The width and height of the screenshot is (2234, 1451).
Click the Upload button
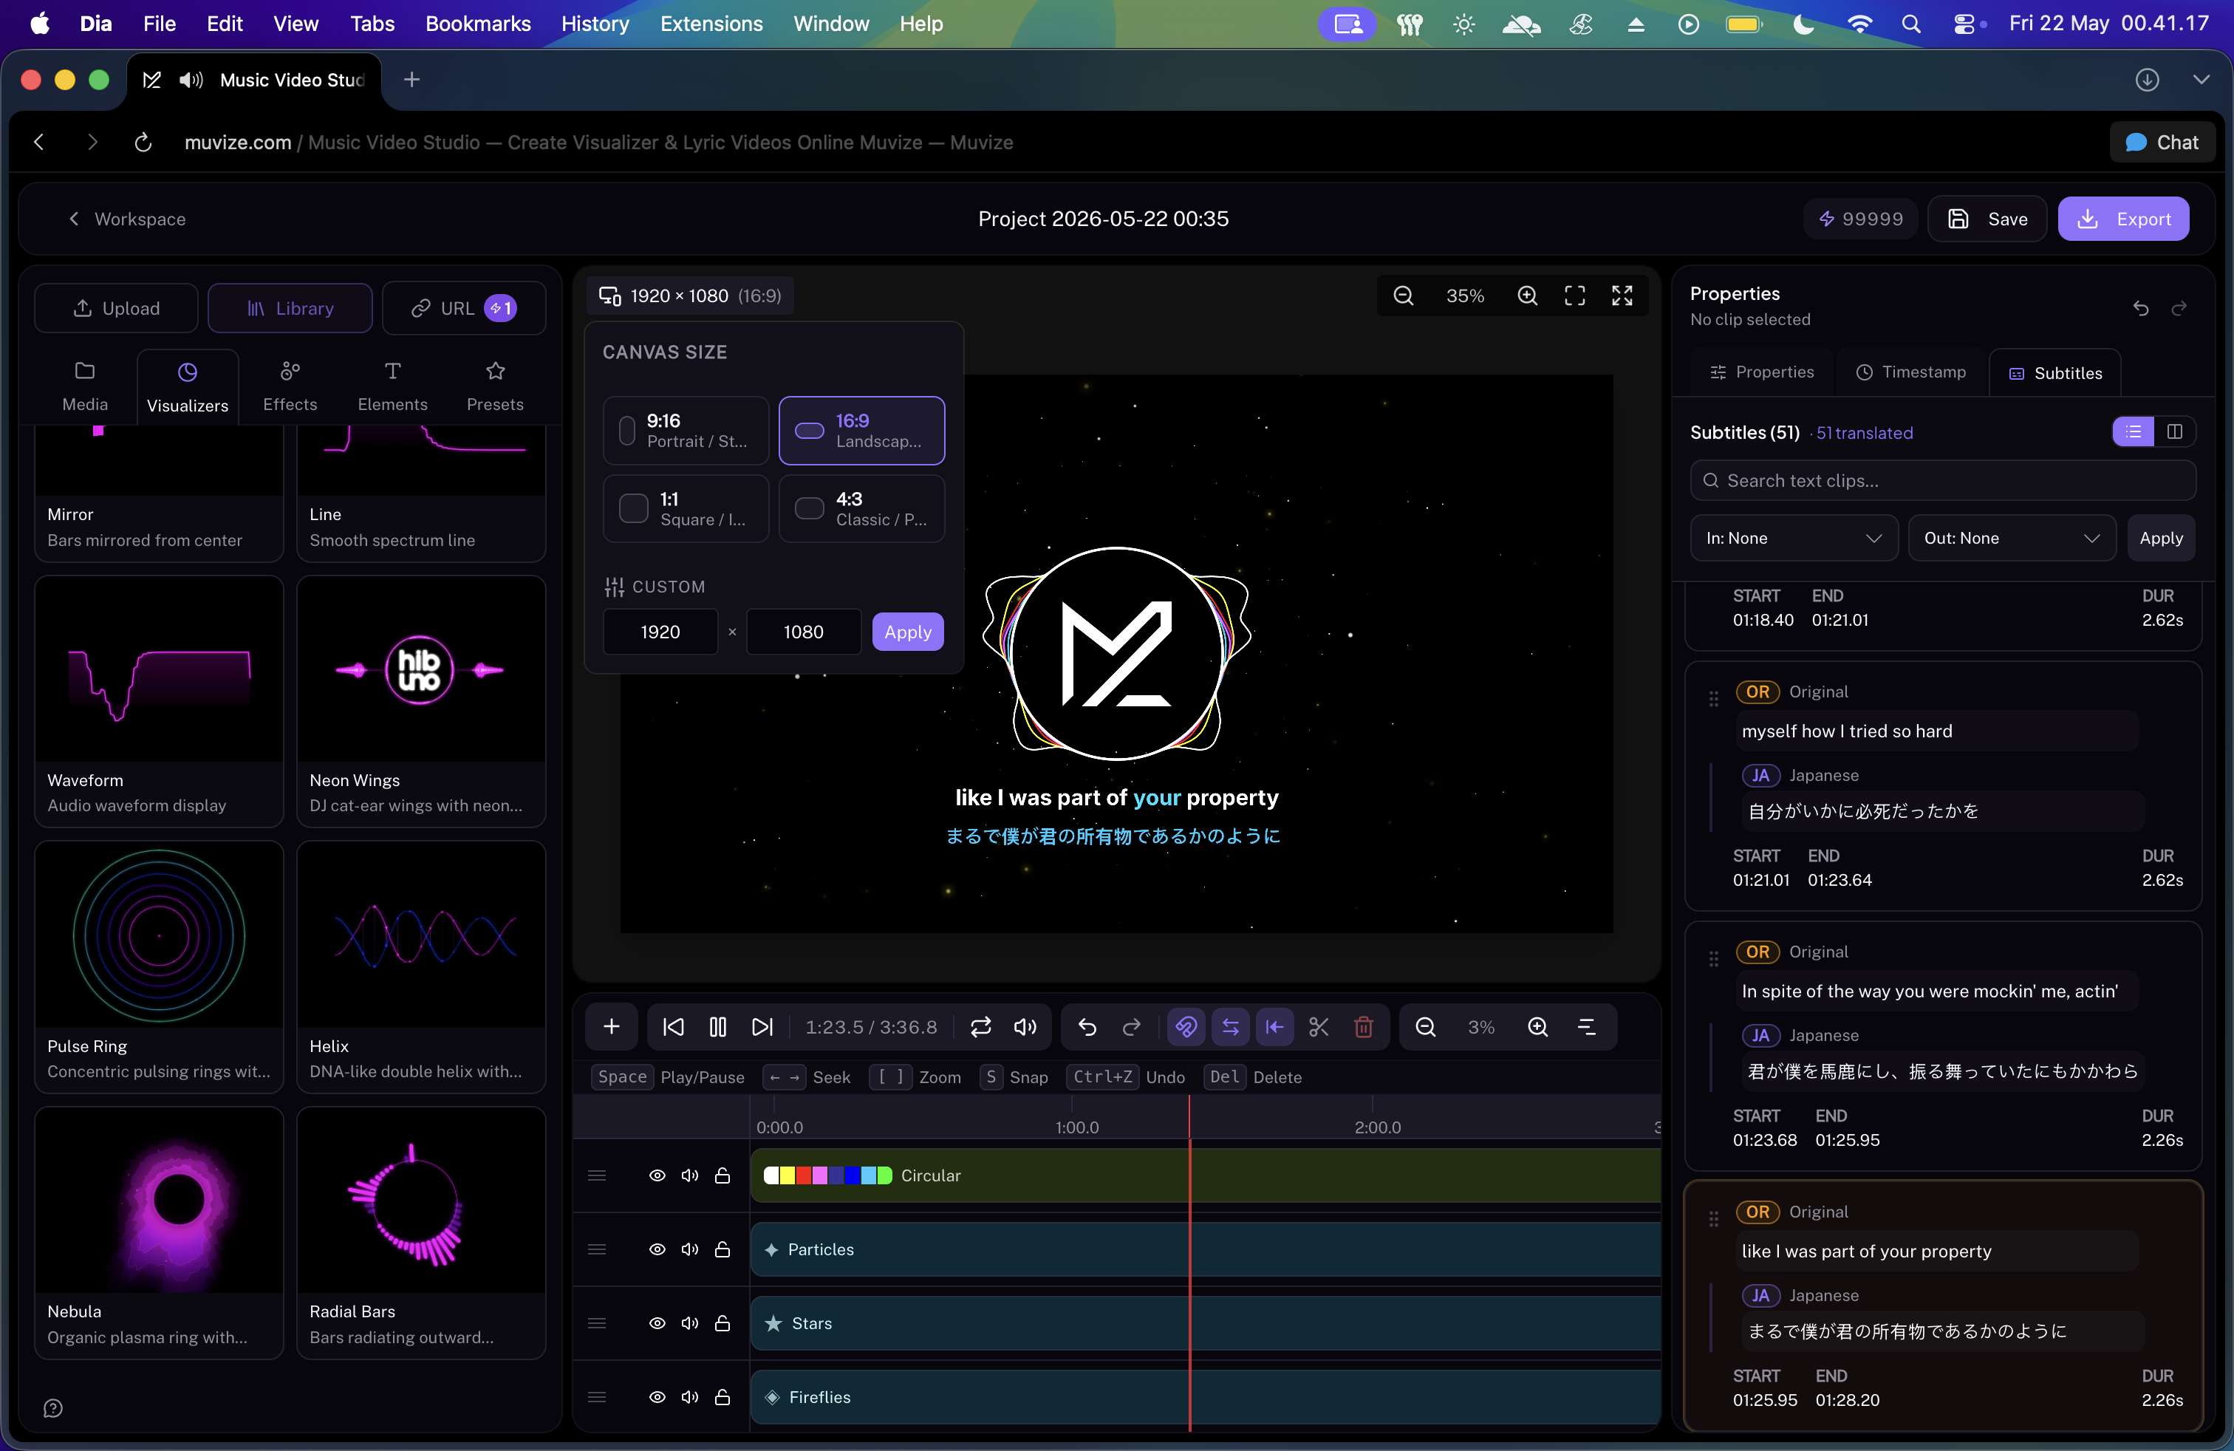[x=117, y=308]
